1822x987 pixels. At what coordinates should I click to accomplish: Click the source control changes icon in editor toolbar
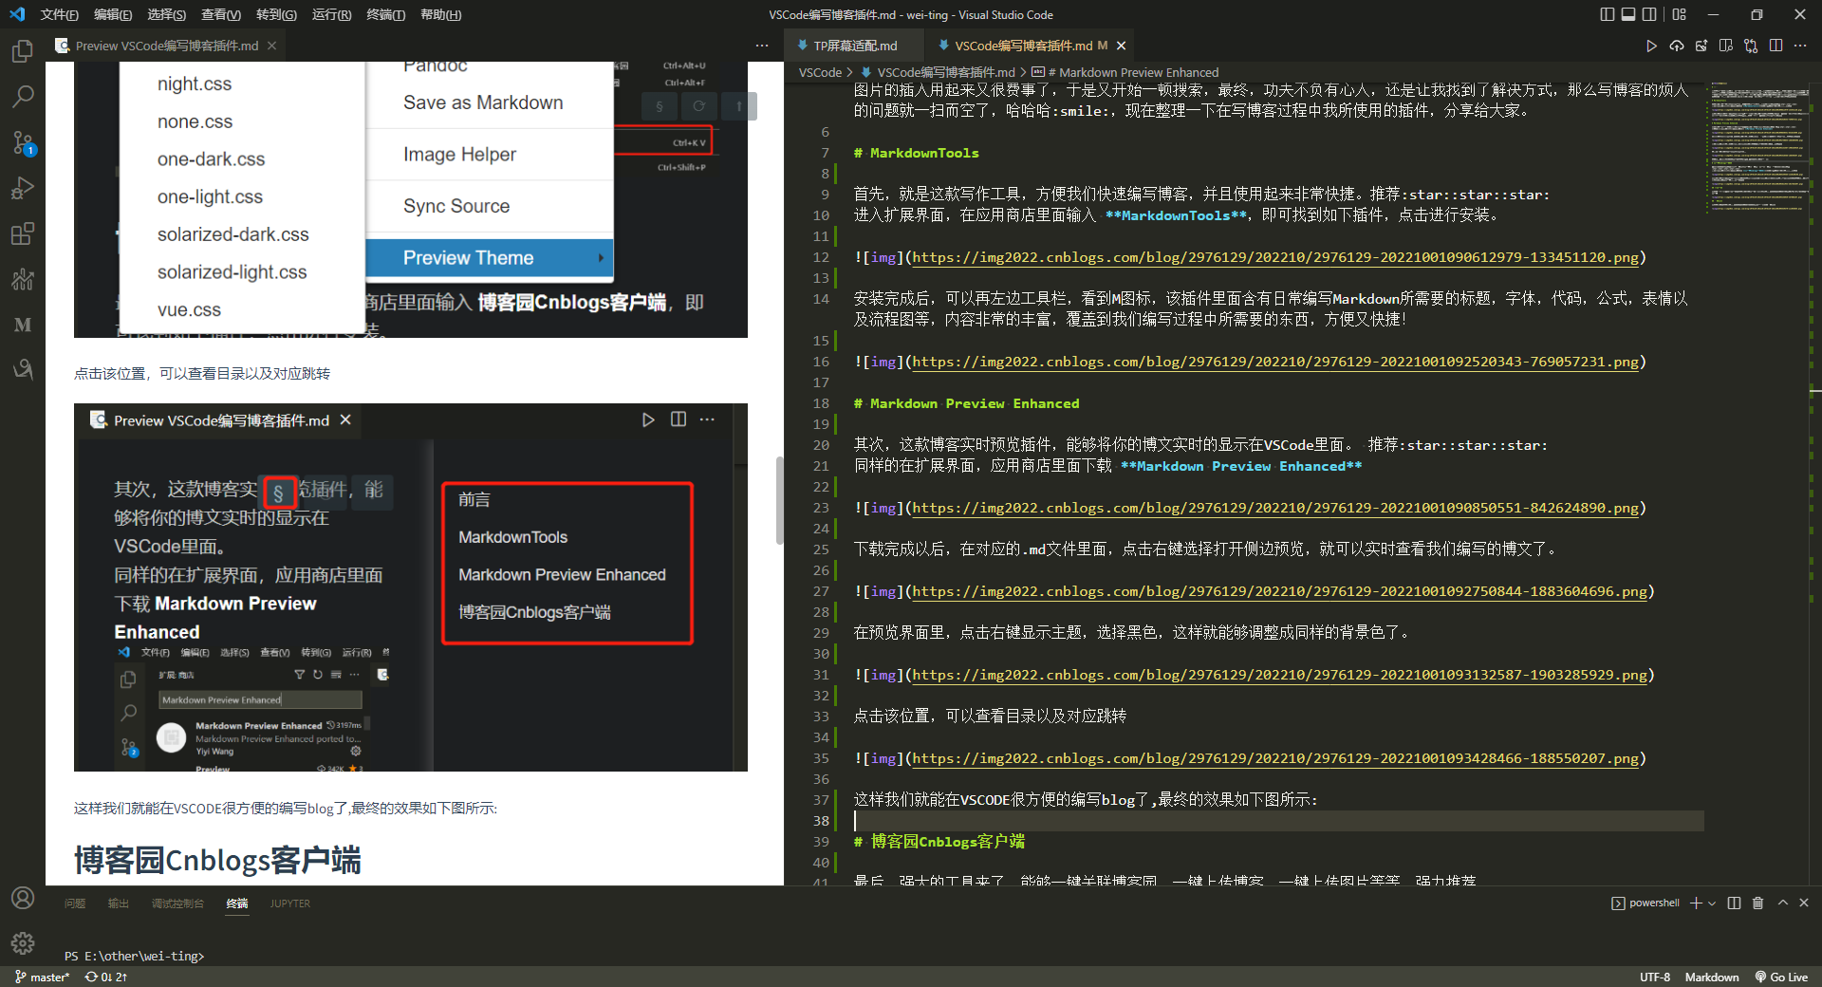click(x=1751, y=46)
